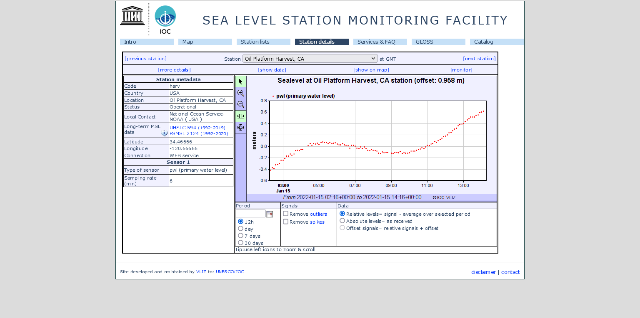Enable the Remove outliers checkbox
Image resolution: width=640 pixels, height=318 pixels.
[285, 214]
